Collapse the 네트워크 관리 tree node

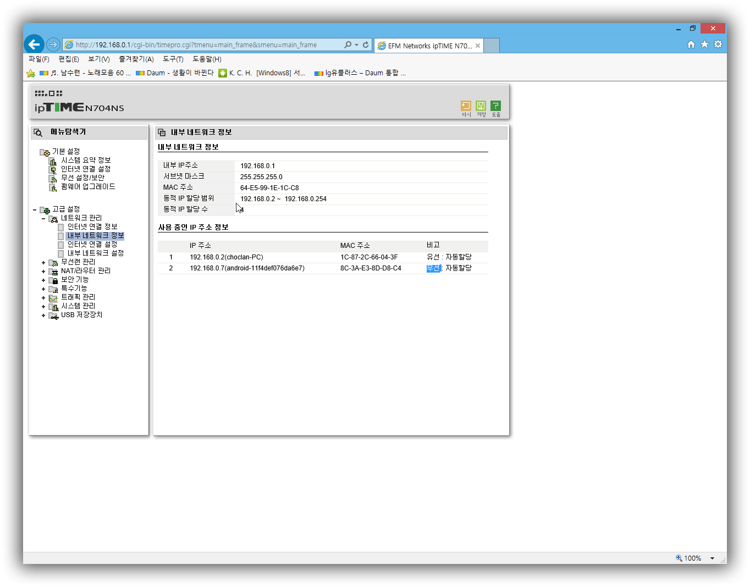[43, 218]
